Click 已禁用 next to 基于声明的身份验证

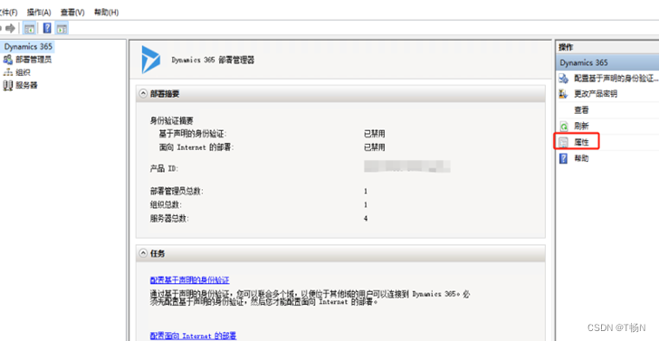click(375, 134)
